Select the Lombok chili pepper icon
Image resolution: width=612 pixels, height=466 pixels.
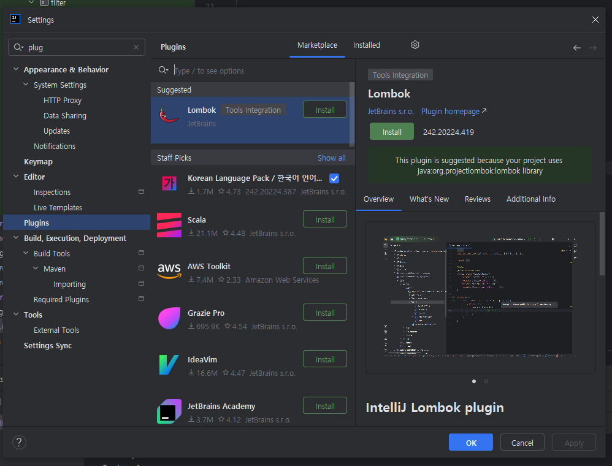pos(169,114)
